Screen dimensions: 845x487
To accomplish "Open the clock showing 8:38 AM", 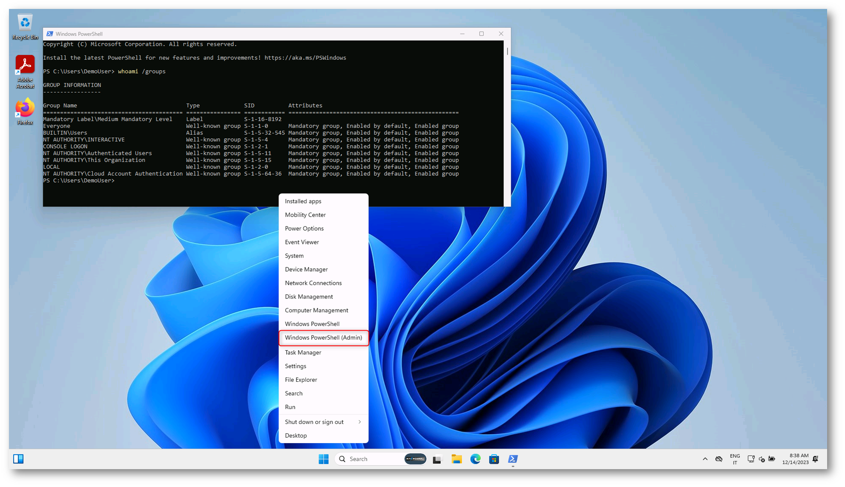I will pyautogui.click(x=795, y=459).
